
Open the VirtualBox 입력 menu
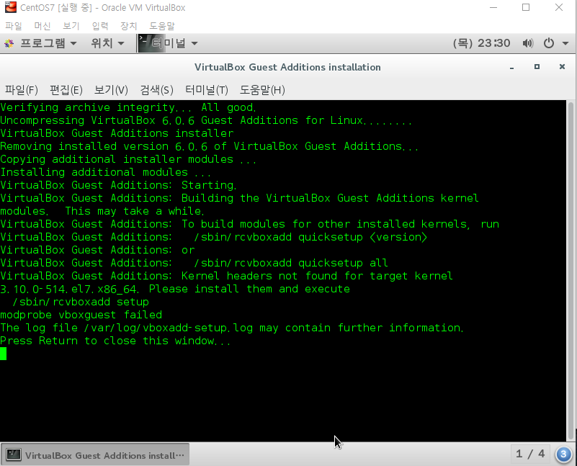[x=99, y=26]
